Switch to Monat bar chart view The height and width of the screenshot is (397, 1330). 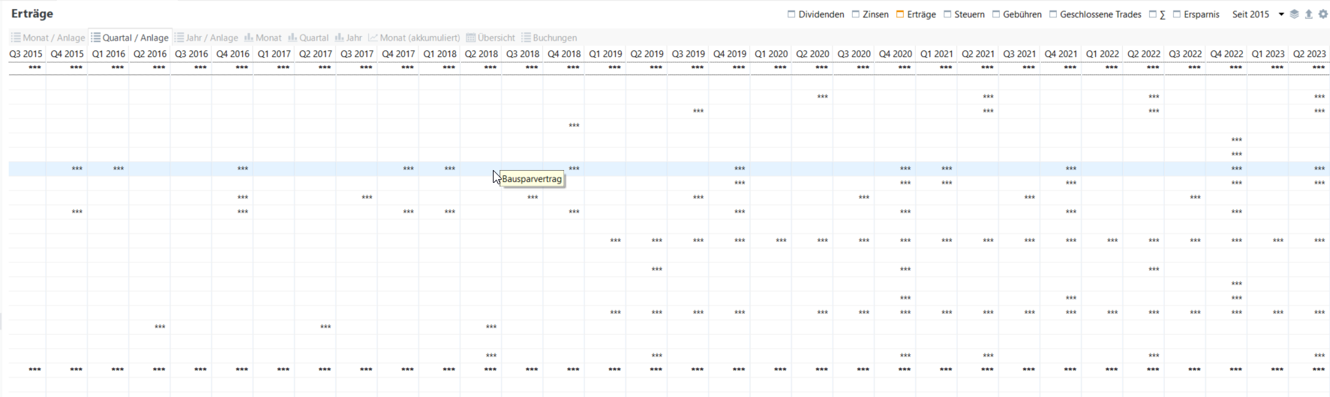pos(263,37)
